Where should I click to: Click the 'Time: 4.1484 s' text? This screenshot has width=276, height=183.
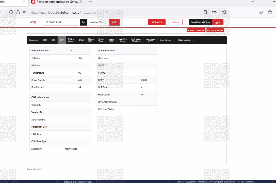pyautogui.click(x=35, y=170)
